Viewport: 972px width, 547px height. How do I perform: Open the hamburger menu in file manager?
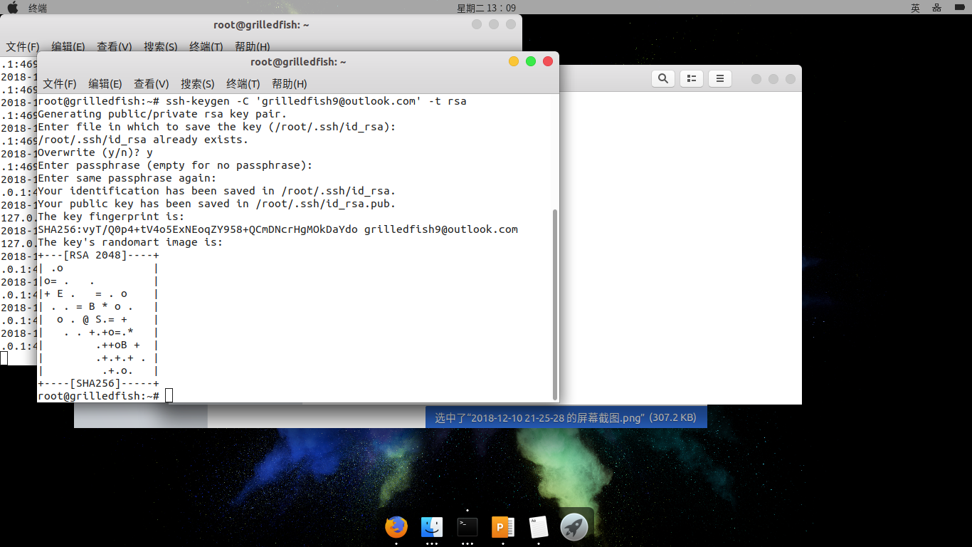click(719, 78)
